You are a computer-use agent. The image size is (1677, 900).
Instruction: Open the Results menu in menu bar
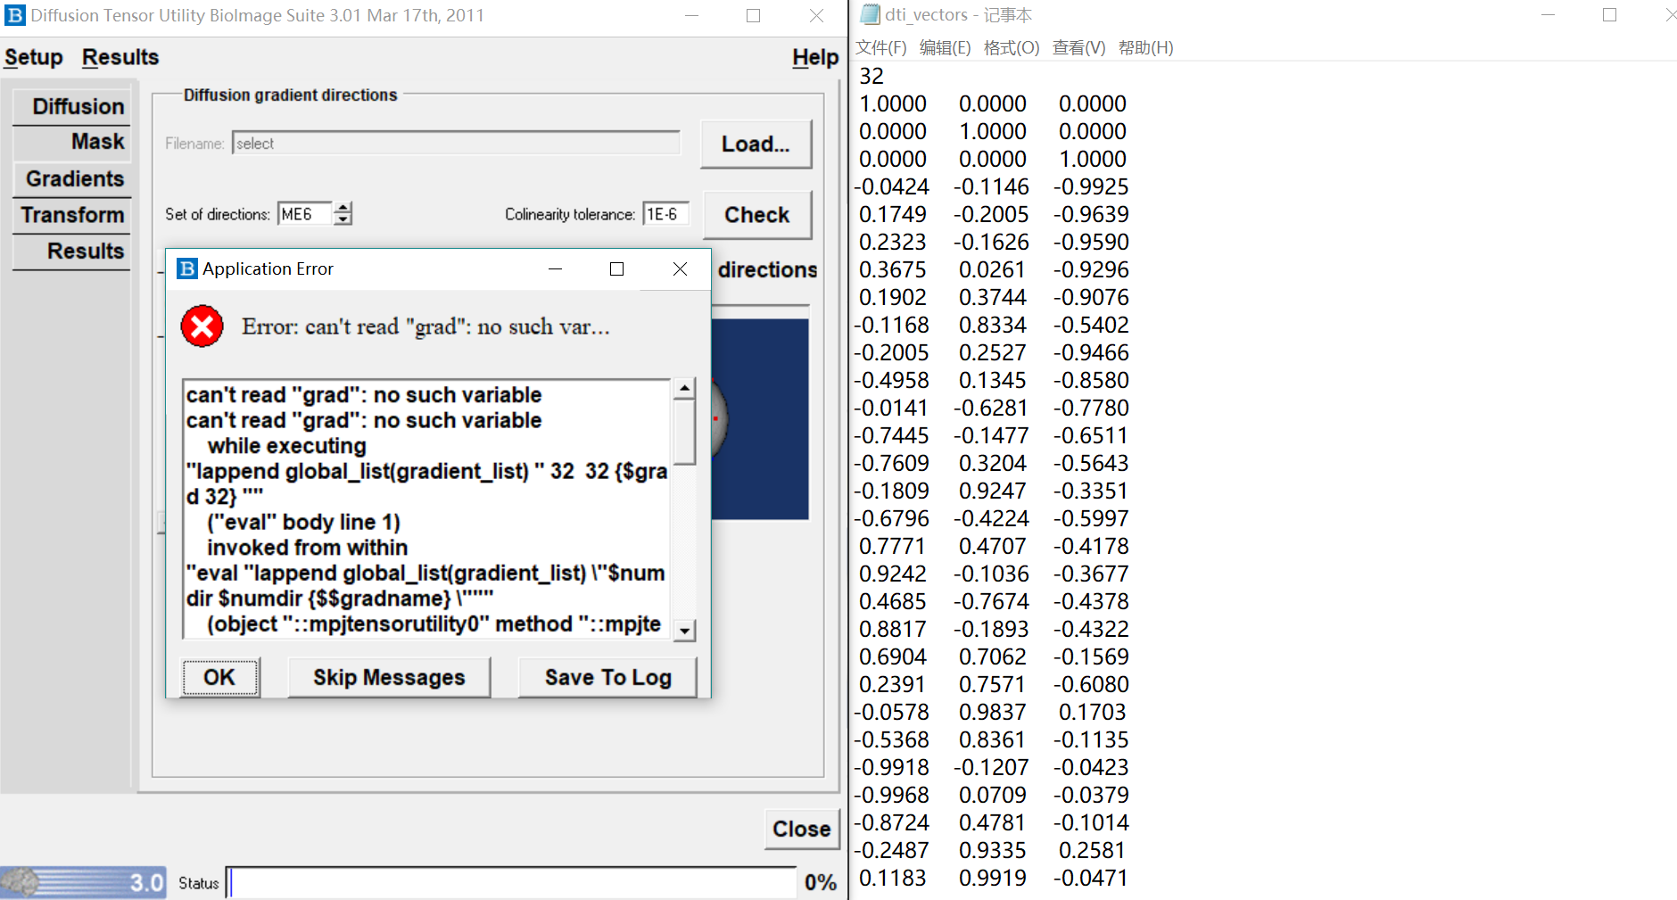120,57
